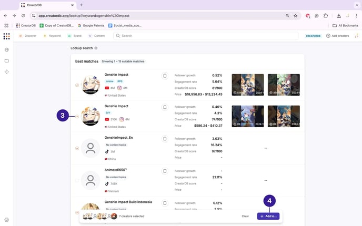
Task: Click GenshinImpact_En creator name
Action: click(x=119, y=138)
